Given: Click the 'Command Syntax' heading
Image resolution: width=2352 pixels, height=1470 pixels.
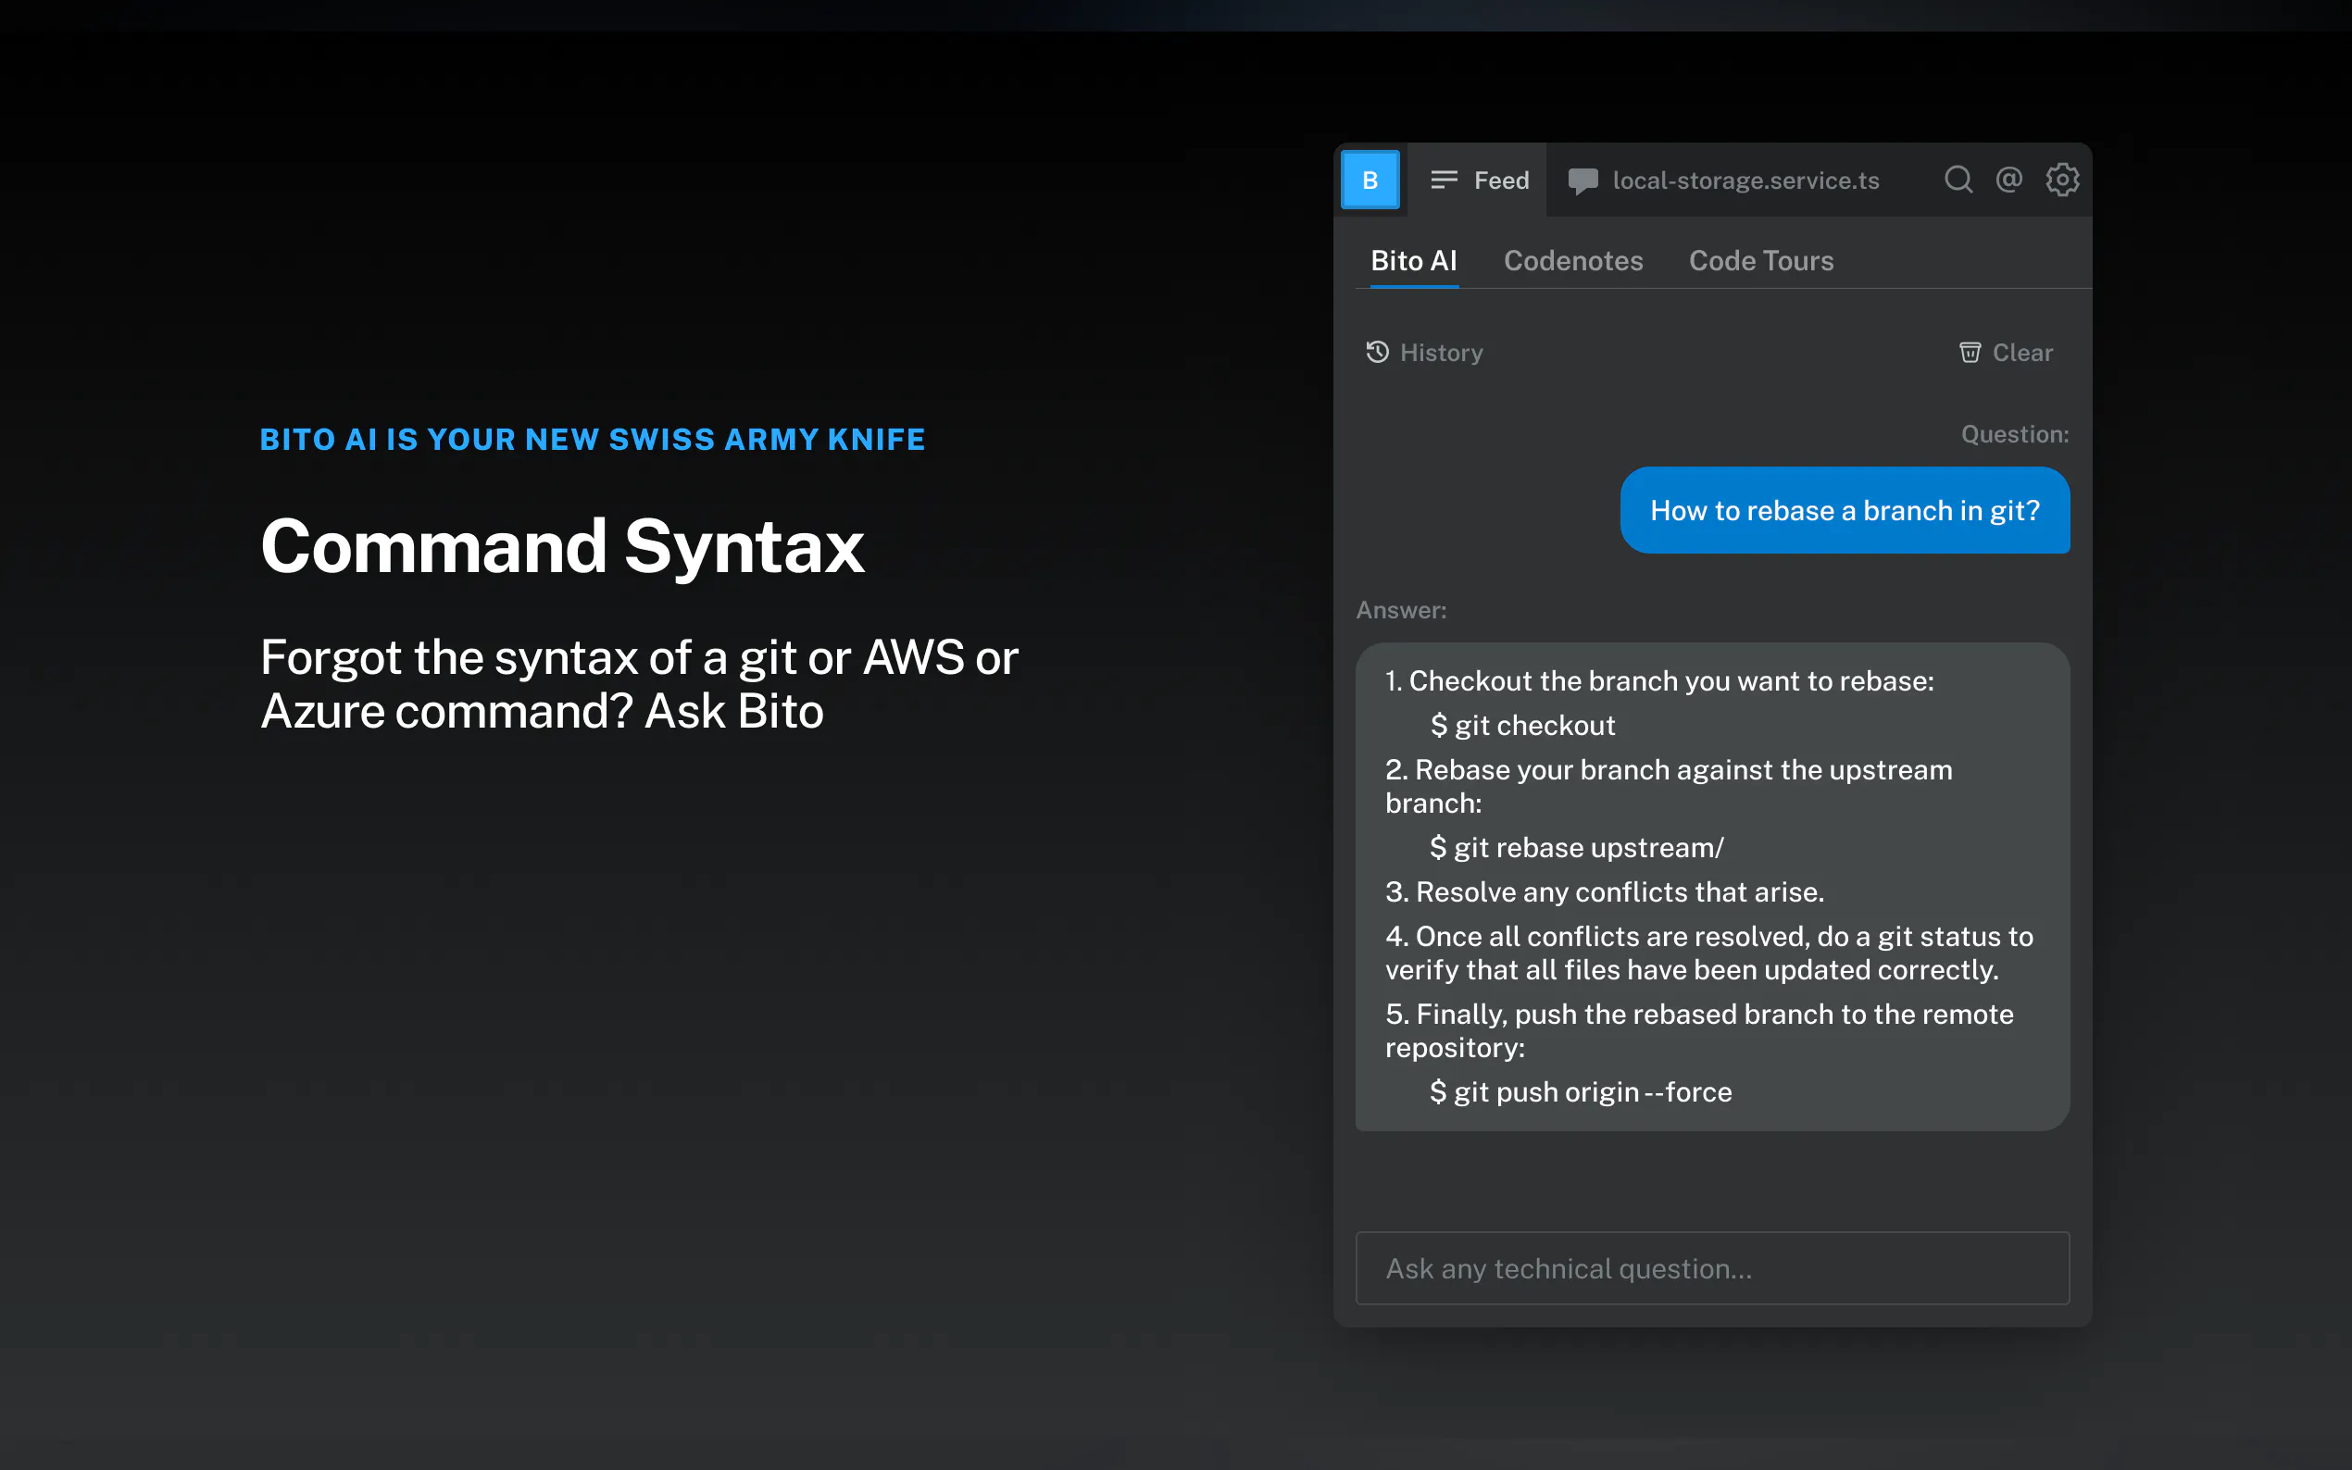Looking at the screenshot, I should click(x=562, y=546).
